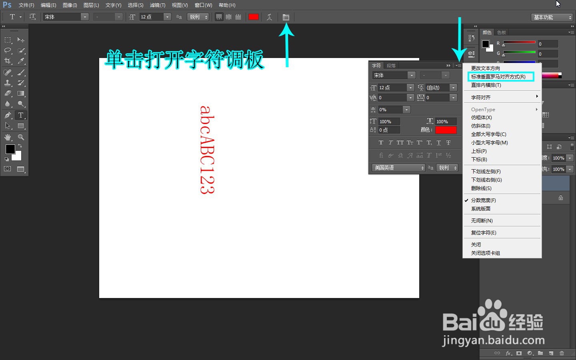The image size is (576, 360).
Task: Select the Crop tool
Action: (8, 61)
